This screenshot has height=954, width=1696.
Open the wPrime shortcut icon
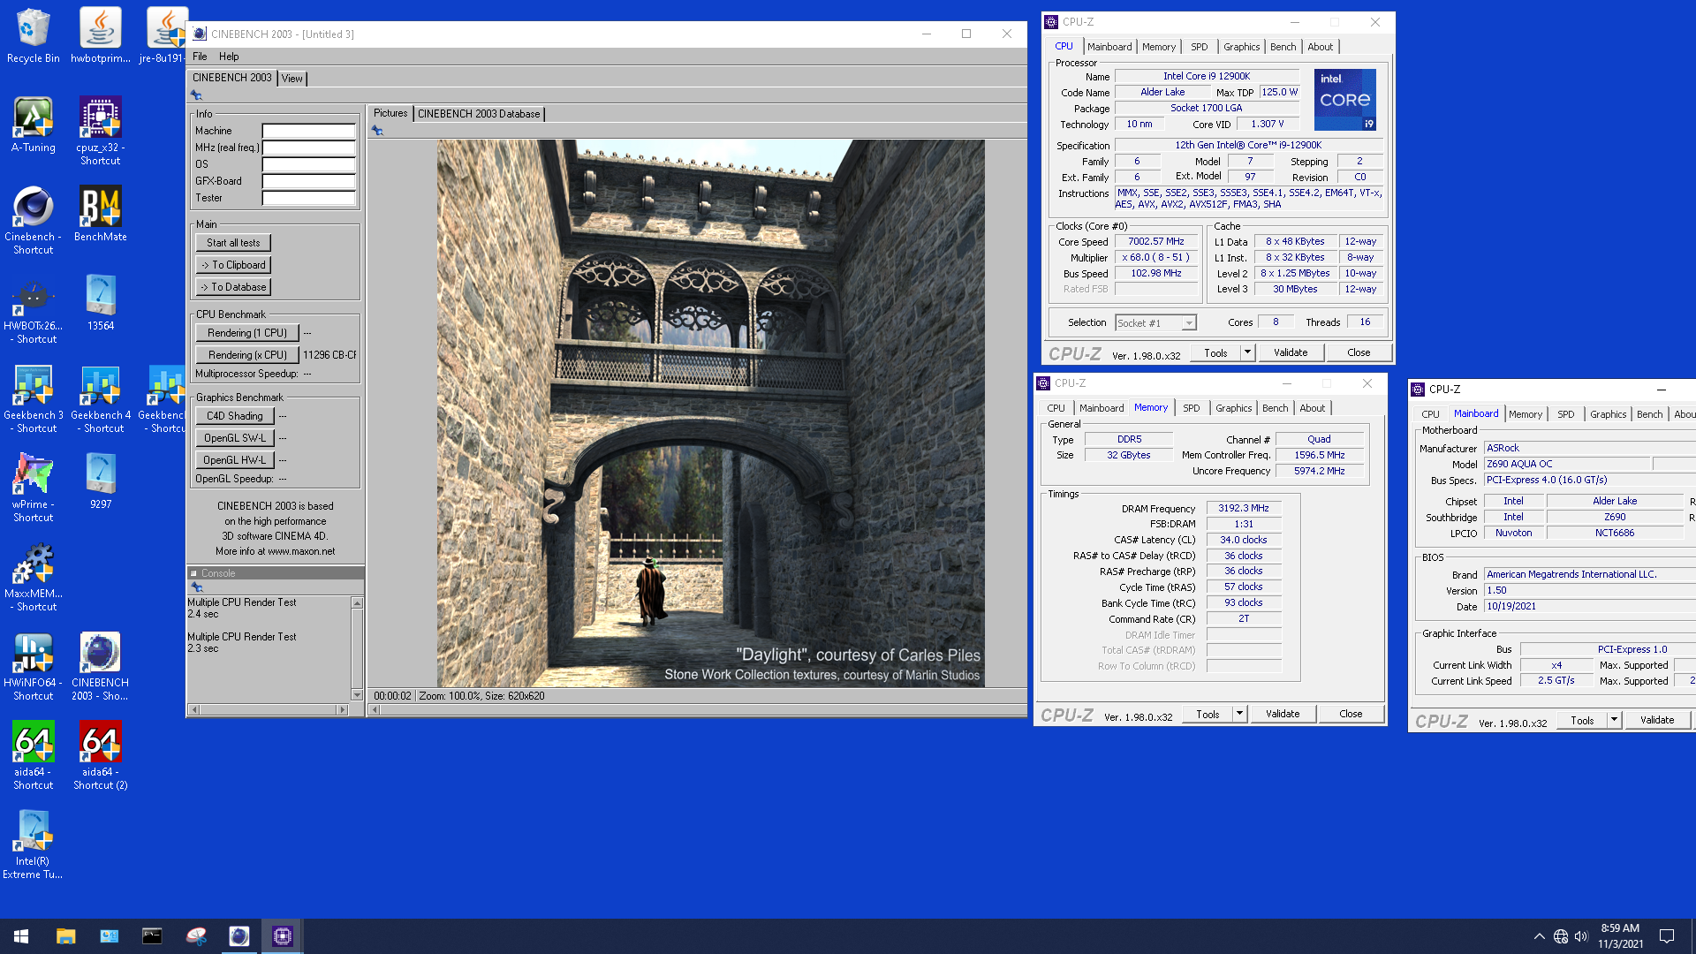34,488
